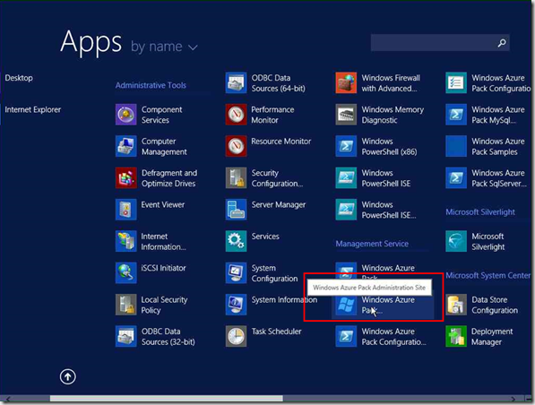
Task: Select the Administrative Tools group header
Action: pyautogui.click(x=151, y=85)
